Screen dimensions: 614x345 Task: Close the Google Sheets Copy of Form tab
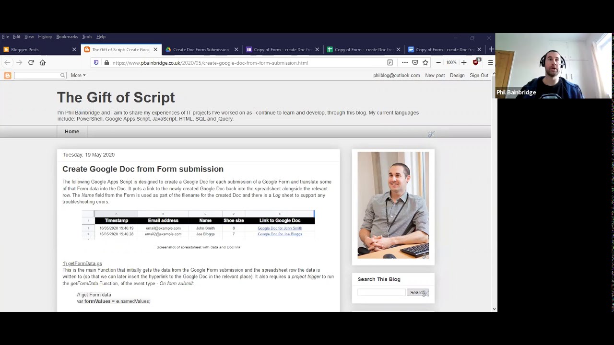coord(398,49)
